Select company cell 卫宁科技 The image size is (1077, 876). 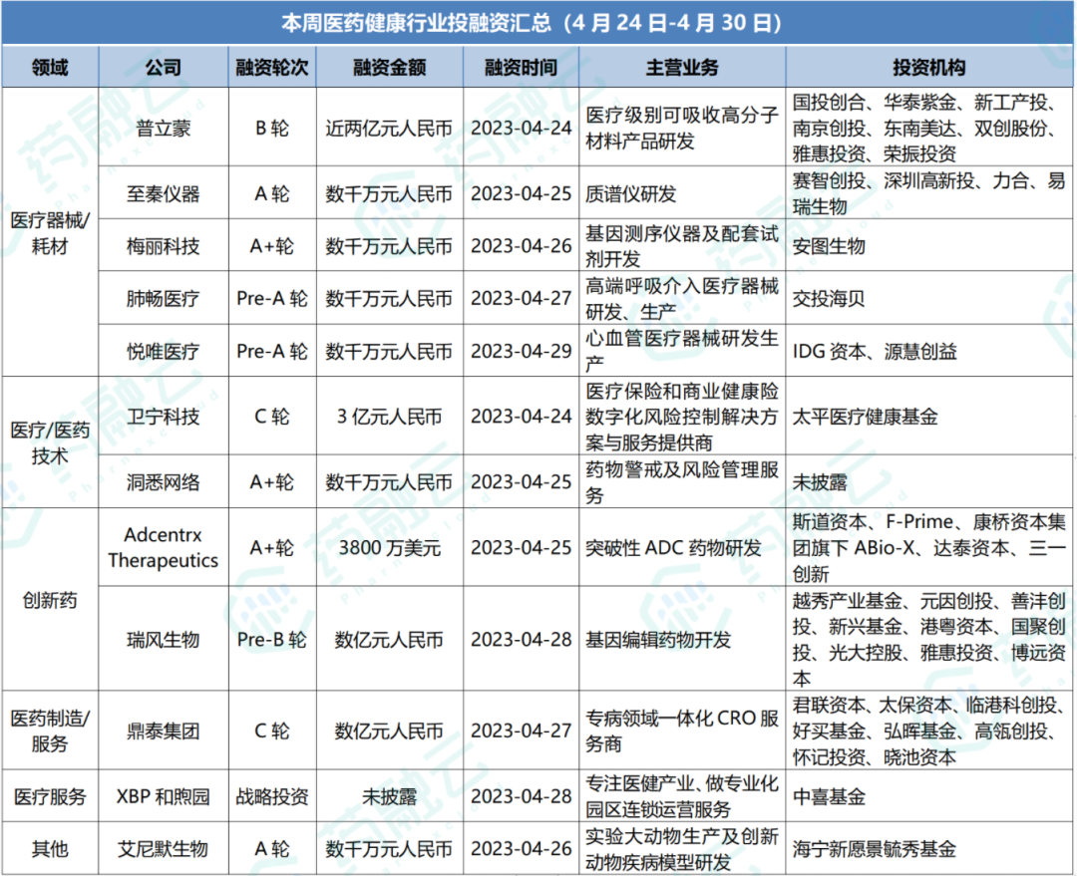[164, 416]
